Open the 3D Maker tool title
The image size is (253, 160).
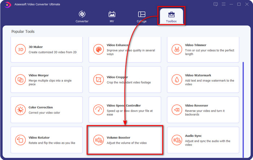pos(36,47)
